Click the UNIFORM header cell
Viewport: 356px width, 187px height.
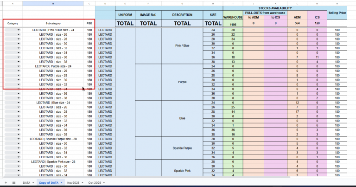pyautogui.click(x=125, y=15)
